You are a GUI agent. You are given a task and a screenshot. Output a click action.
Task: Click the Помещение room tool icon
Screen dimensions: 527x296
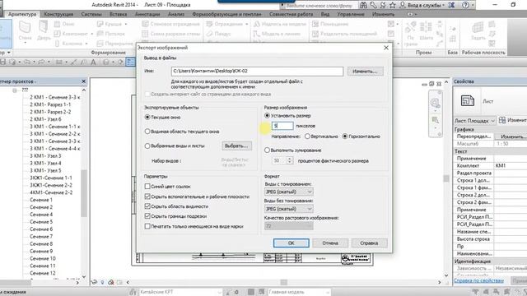click(x=315, y=24)
